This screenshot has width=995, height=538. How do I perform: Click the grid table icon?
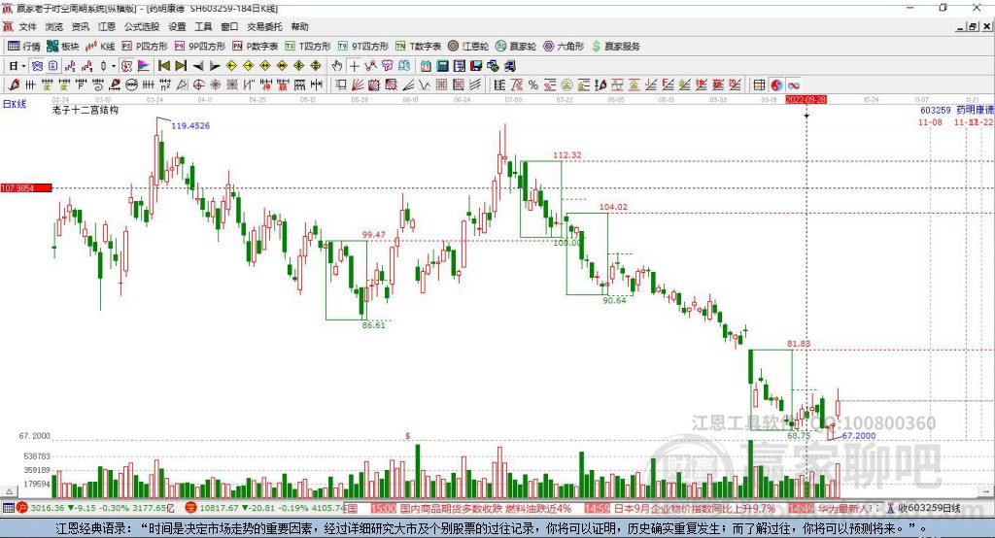click(759, 85)
